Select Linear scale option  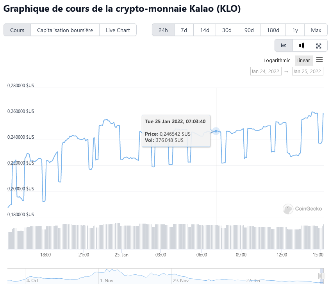pyautogui.click(x=303, y=60)
